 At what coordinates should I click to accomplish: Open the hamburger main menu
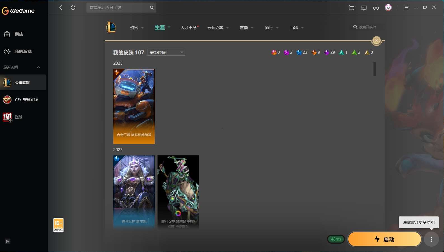(x=407, y=8)
